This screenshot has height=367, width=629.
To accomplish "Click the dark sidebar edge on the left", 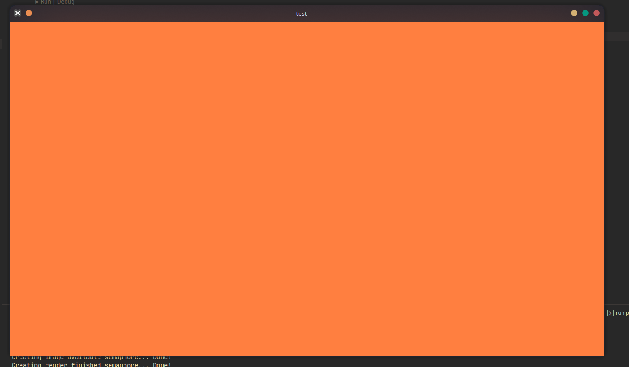I will (4, 186).
